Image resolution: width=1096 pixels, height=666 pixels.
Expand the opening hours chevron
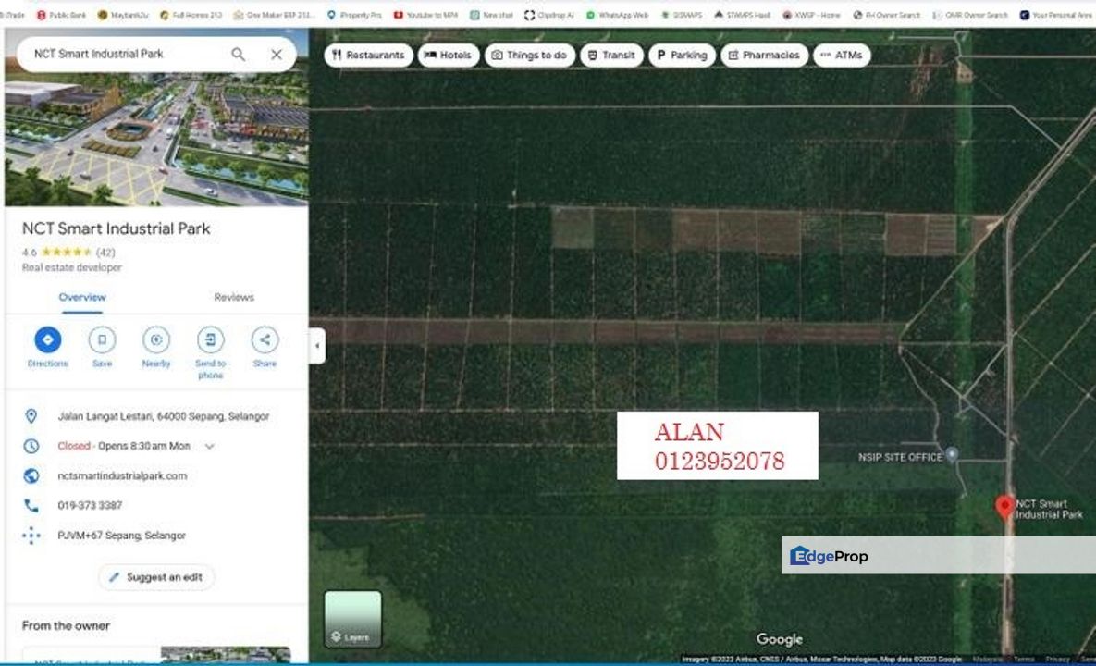[209, 447]
